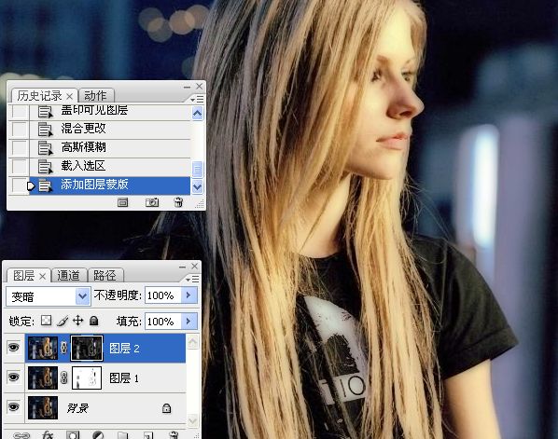
Task: Click add layer mask icon
Action: coord(73,435)
